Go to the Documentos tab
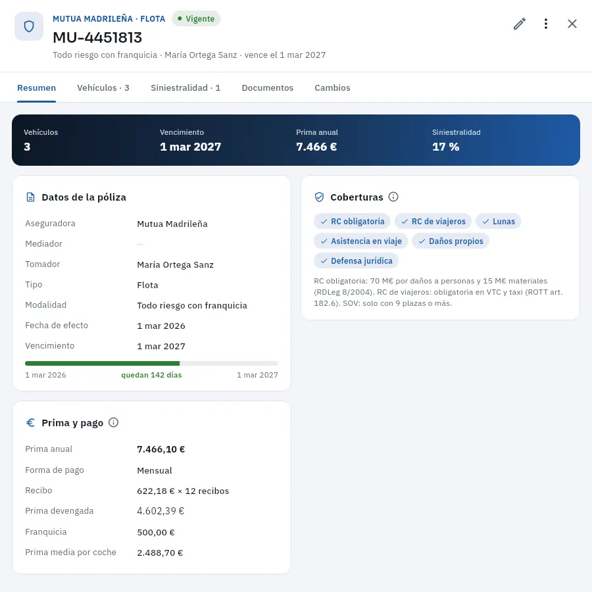This screenshot has height=592, width=592. (x=267, y=88)
